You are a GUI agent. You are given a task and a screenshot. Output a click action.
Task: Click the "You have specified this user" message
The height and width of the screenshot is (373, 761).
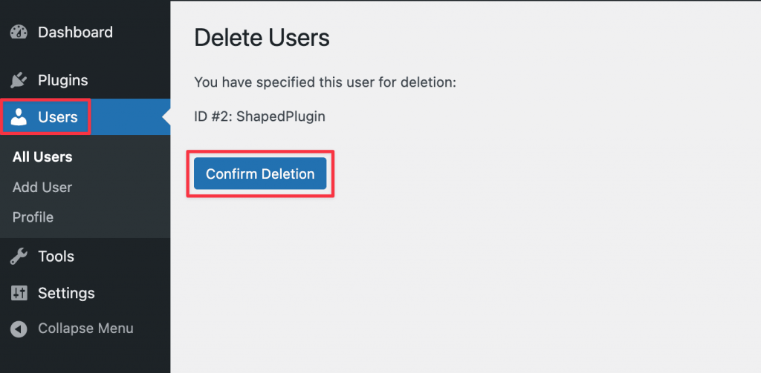point(326,82)
